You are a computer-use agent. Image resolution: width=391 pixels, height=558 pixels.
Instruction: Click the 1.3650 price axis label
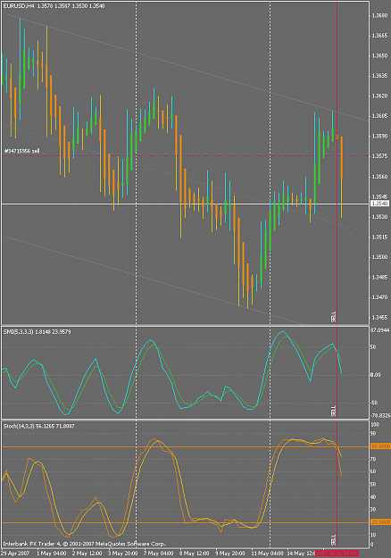tap(379, 55)
